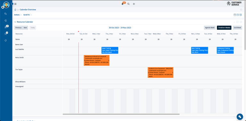Open the sidebar chart icon with badge 23
The image size is (246, 121).
click(6, 27)
